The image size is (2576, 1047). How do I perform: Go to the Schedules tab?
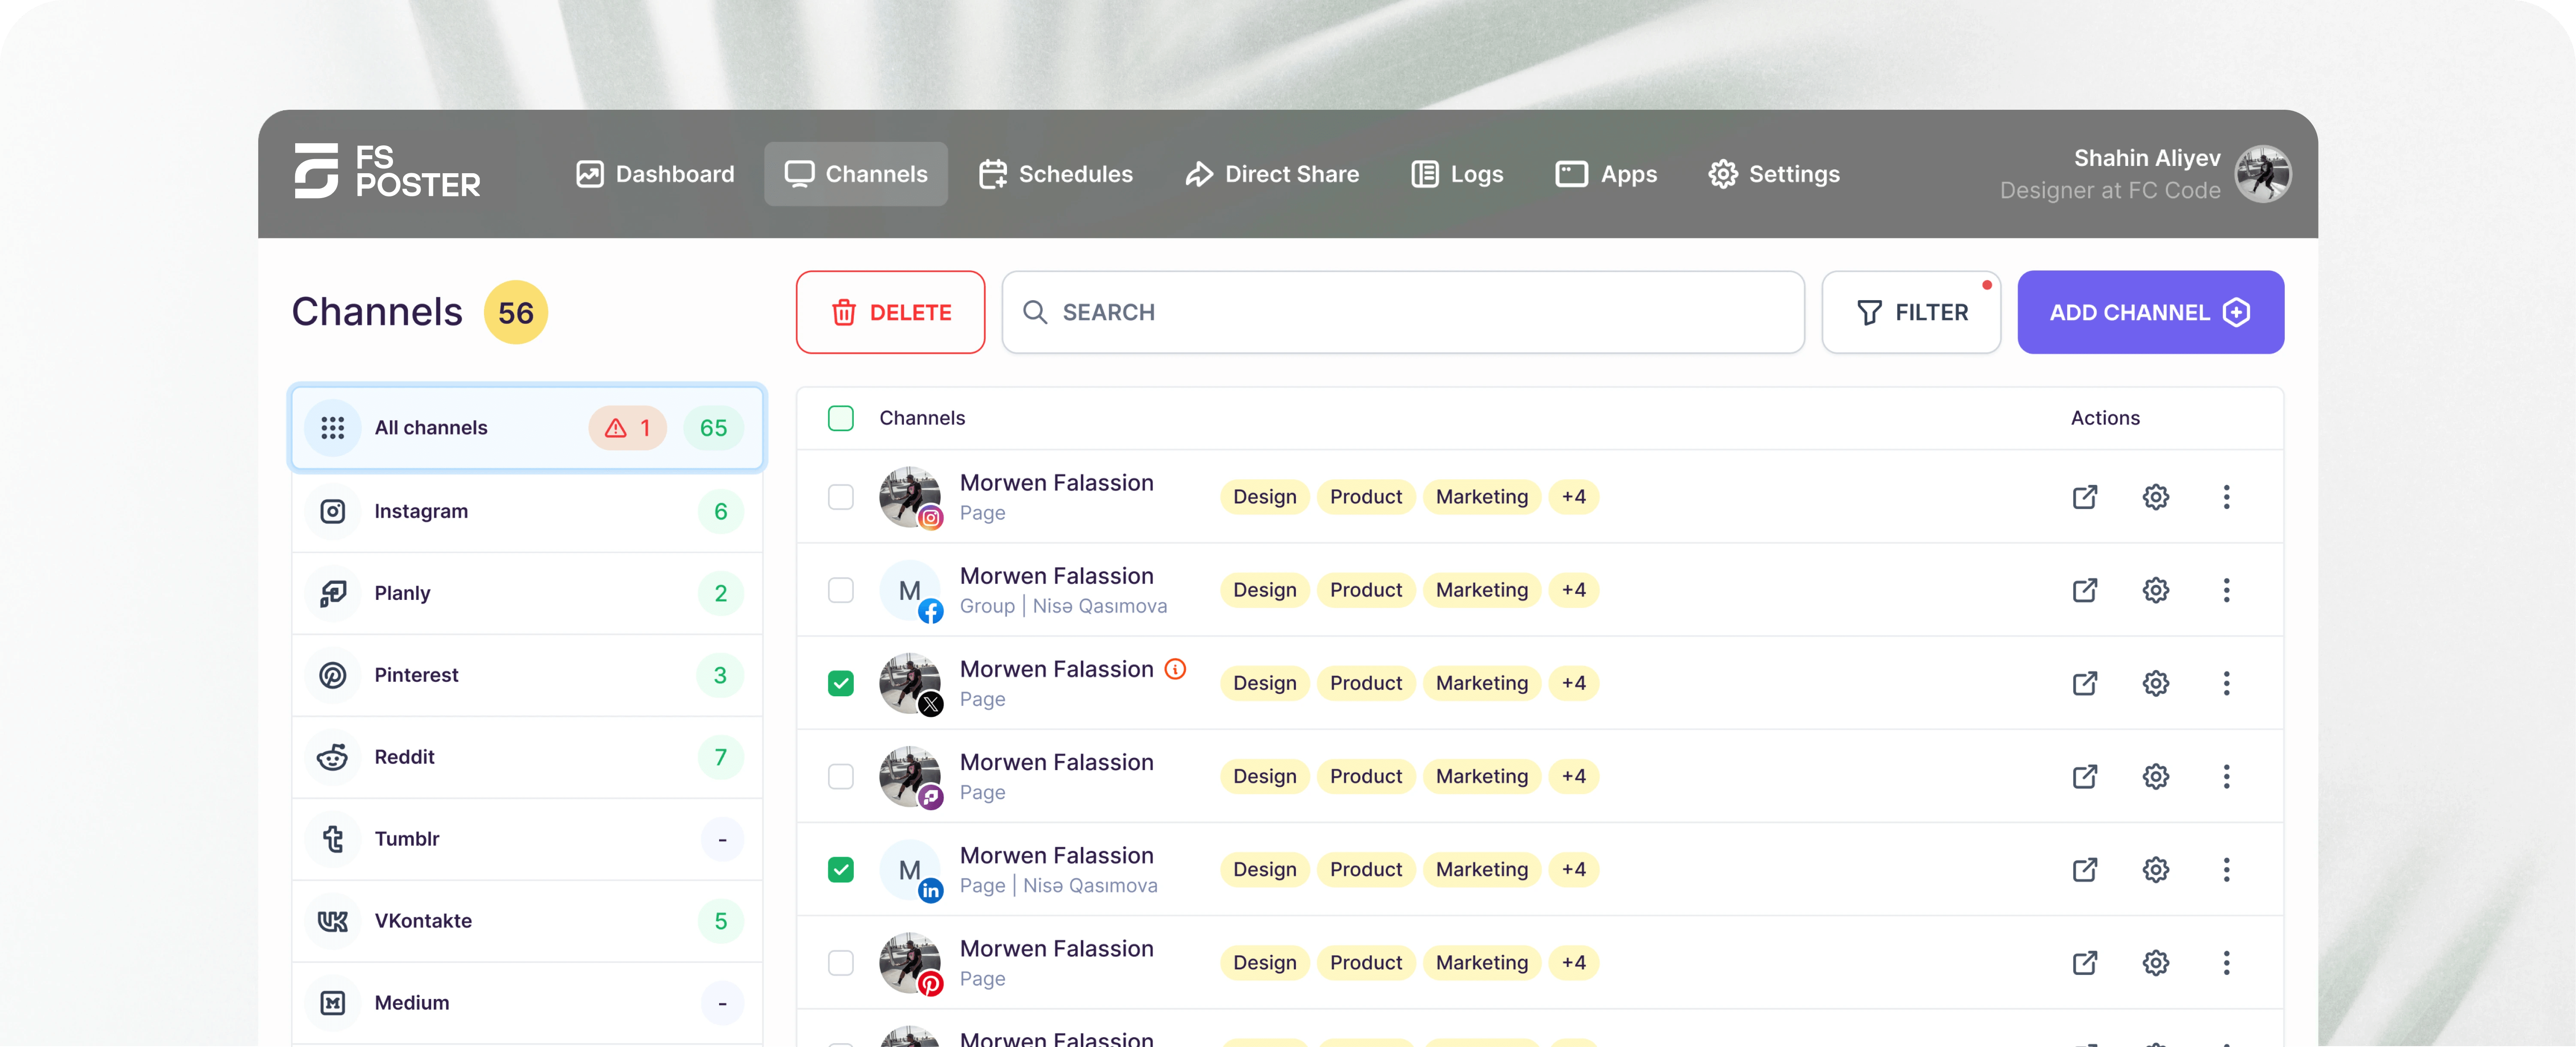pos(1055,174)
